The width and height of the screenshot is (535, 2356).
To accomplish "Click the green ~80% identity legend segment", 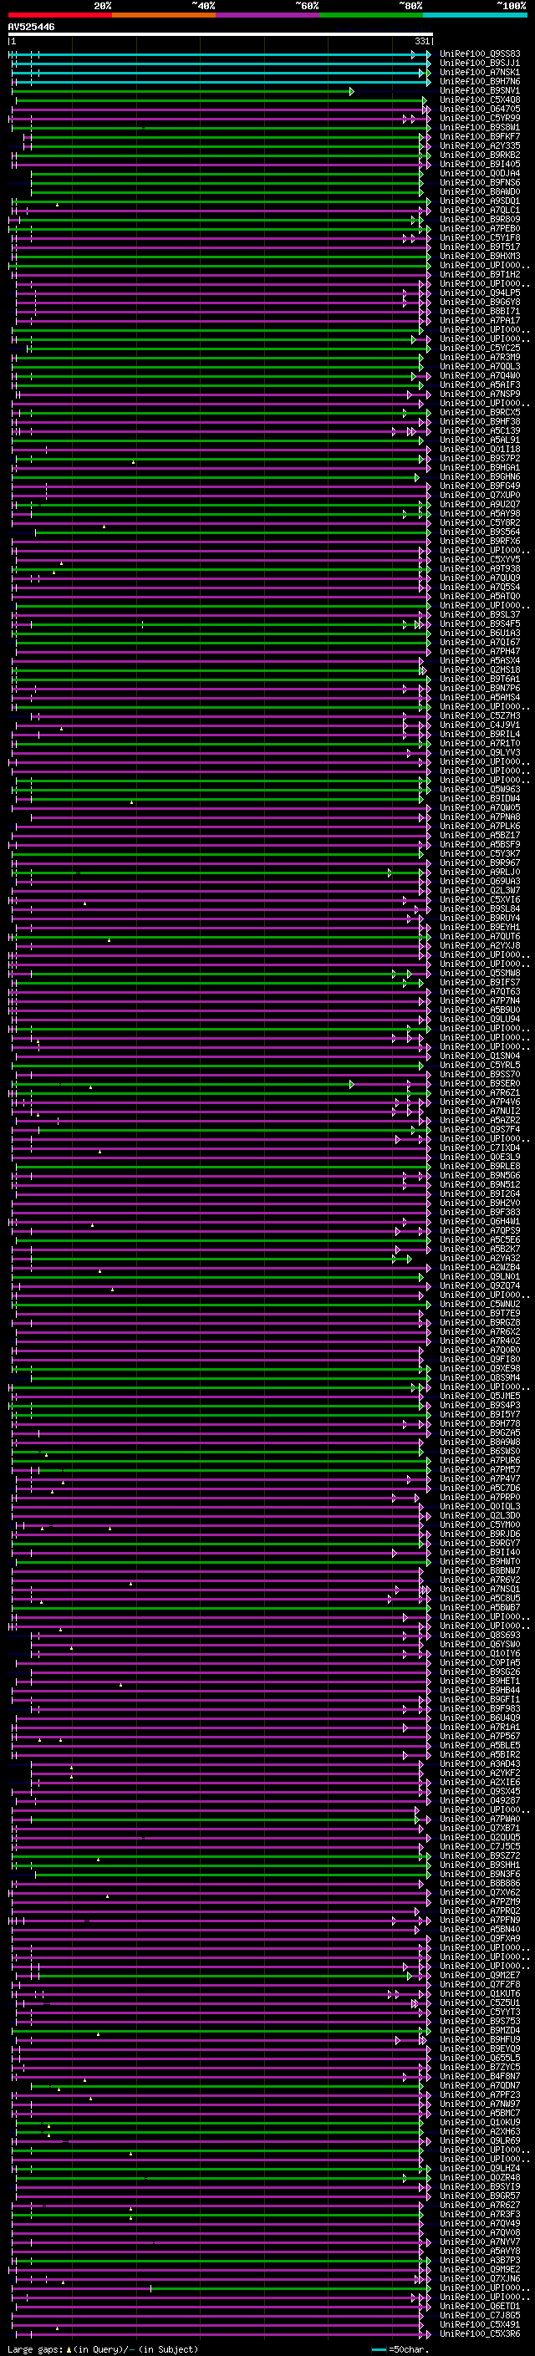I will [371, 15].
